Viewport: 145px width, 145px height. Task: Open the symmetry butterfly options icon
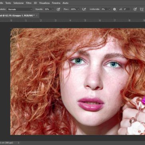(x=142, y=9)
